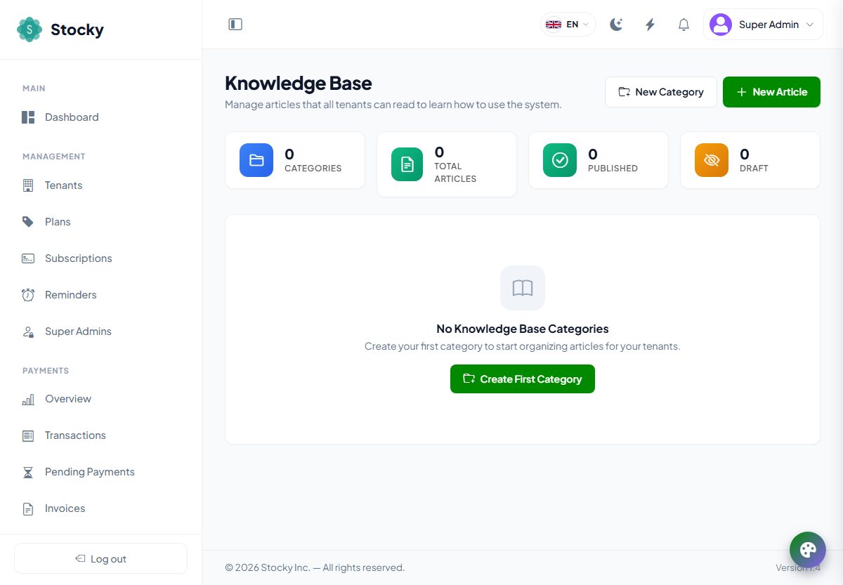Click the orange Draft hidden-eye icon
Image resolution: width=843 pixels, height=585 pixels.
click(x=712, y=160)
